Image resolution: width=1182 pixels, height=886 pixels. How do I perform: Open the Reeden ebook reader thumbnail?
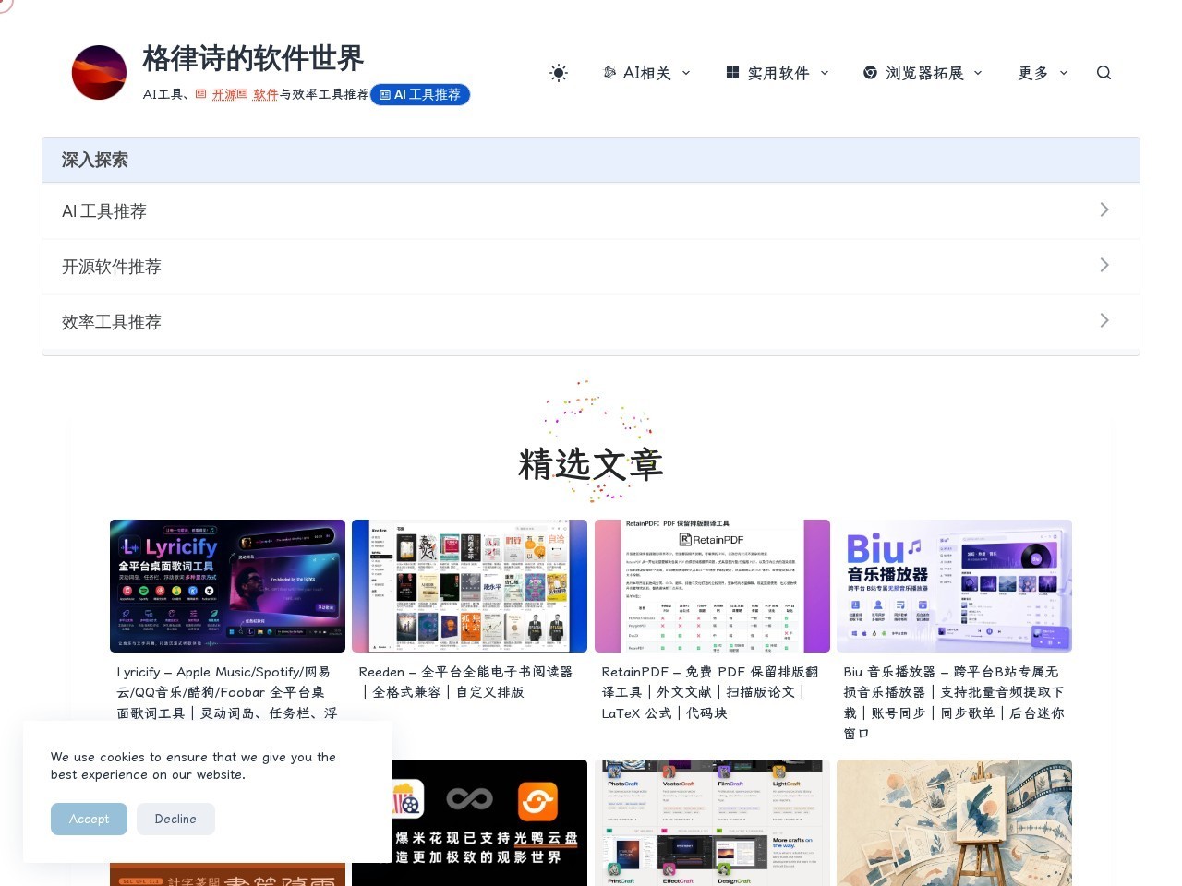(x=469, y=586)
